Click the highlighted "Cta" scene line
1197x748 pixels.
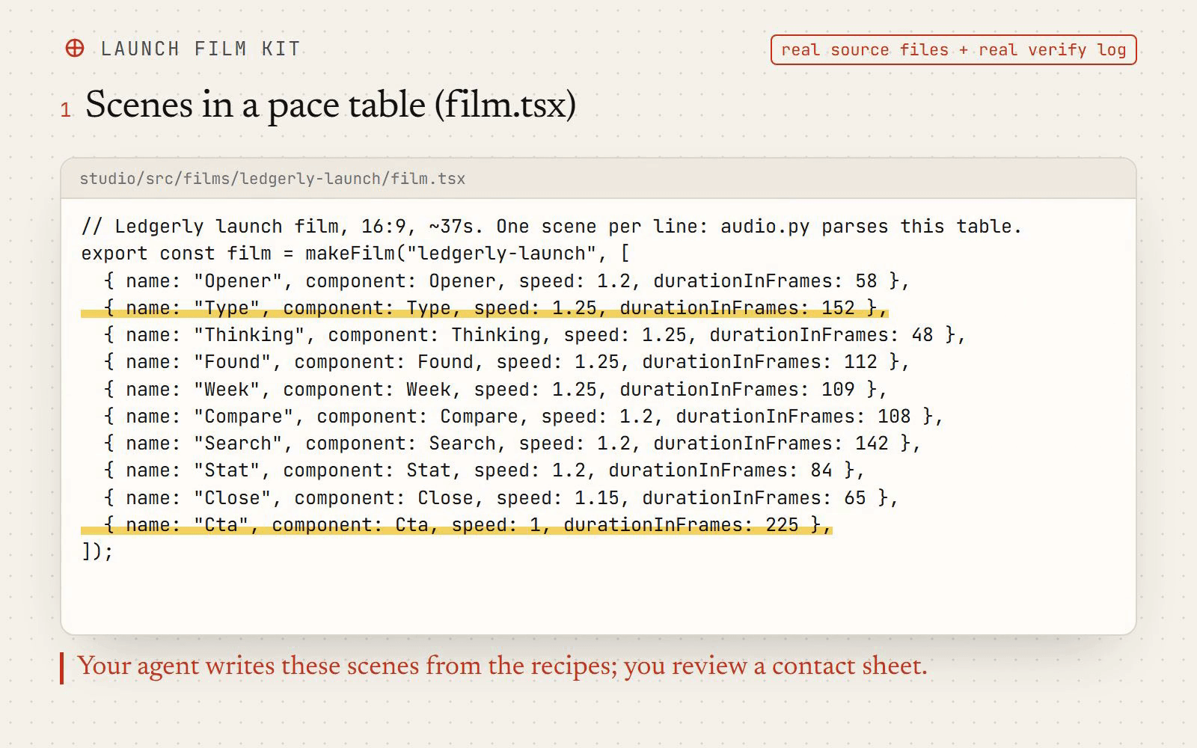[456, 525]
